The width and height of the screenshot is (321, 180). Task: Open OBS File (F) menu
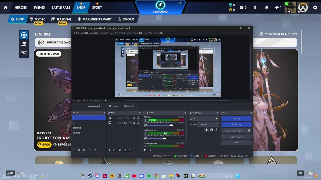[x=75, y=33]
